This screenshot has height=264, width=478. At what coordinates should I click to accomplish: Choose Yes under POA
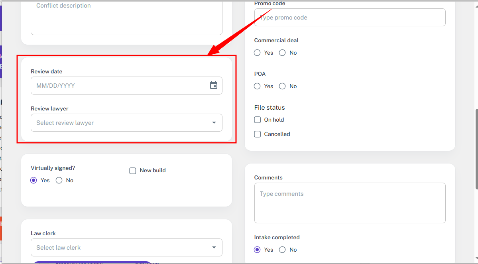[x=258, y=86]
